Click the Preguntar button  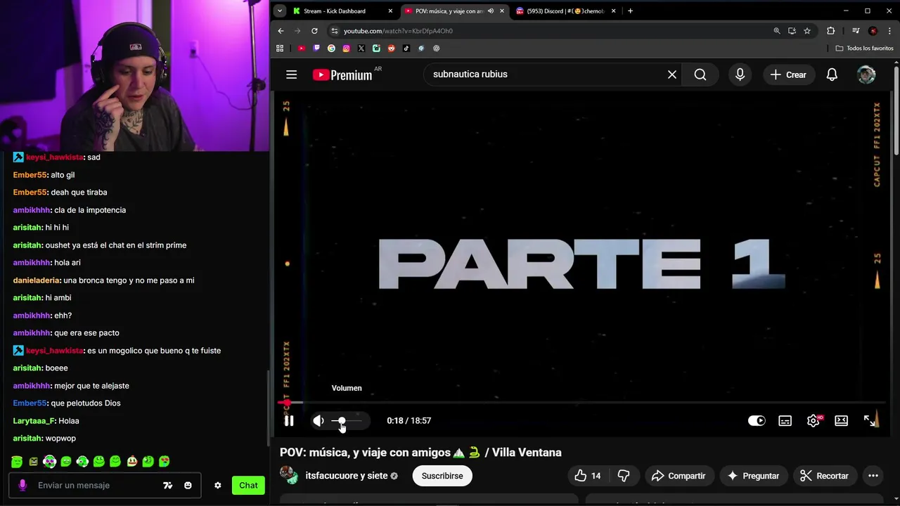[753, 476]
